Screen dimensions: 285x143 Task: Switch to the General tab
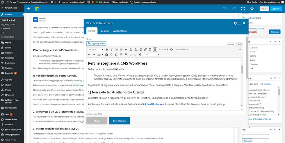92,31
